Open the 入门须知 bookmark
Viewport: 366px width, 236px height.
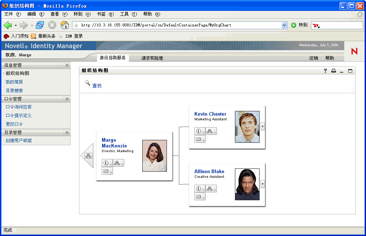click(x=16, y=36)
